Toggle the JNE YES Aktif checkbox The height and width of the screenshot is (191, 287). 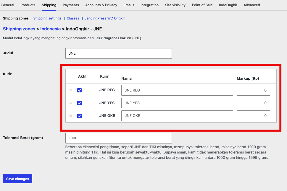pyautogui.click(x=79, y=103)
